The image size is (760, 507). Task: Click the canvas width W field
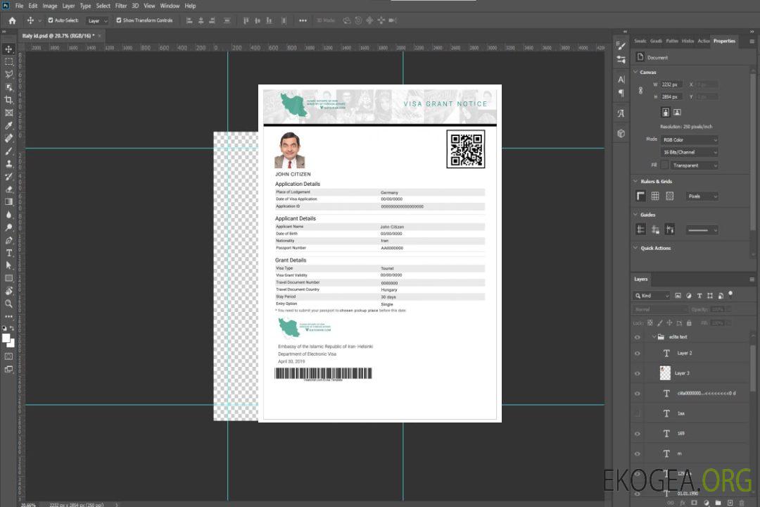click(672, 84)
